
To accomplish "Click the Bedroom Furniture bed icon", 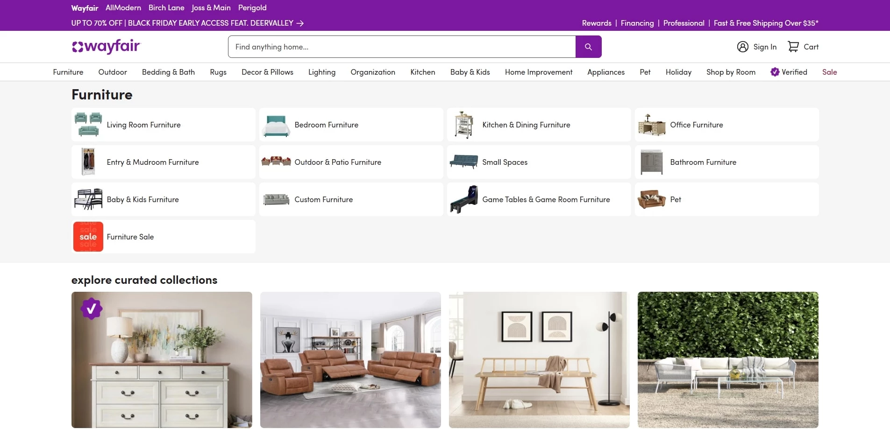I will point(276,125).
